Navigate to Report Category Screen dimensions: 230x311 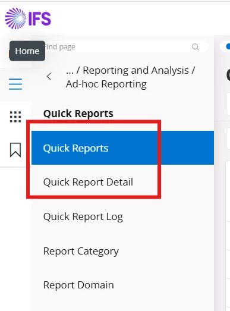81,251
